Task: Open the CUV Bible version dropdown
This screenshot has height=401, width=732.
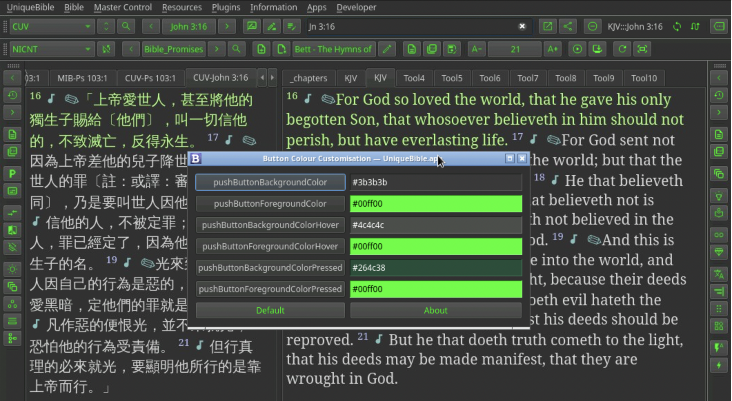Action: pyautogui.click(x=52, y=27)
